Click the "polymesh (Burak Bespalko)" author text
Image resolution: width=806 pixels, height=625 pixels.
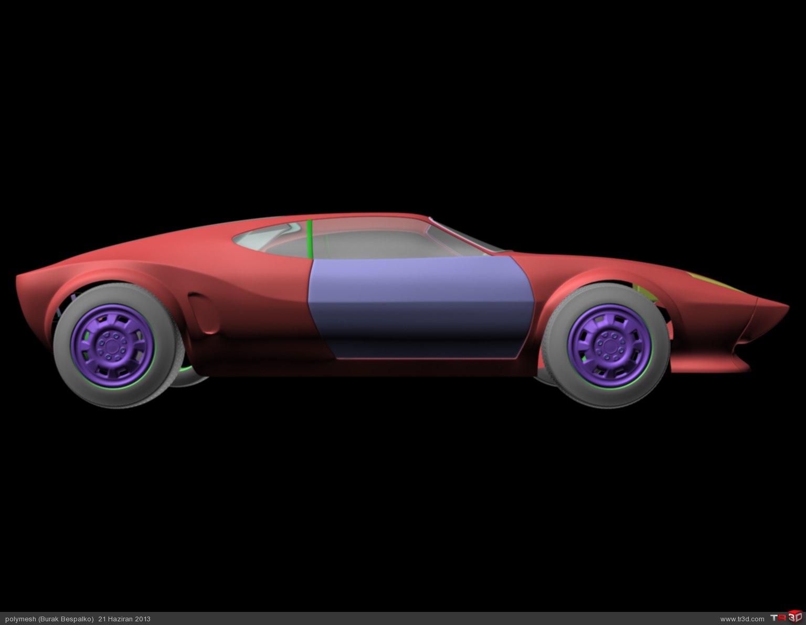pos(49,619)
